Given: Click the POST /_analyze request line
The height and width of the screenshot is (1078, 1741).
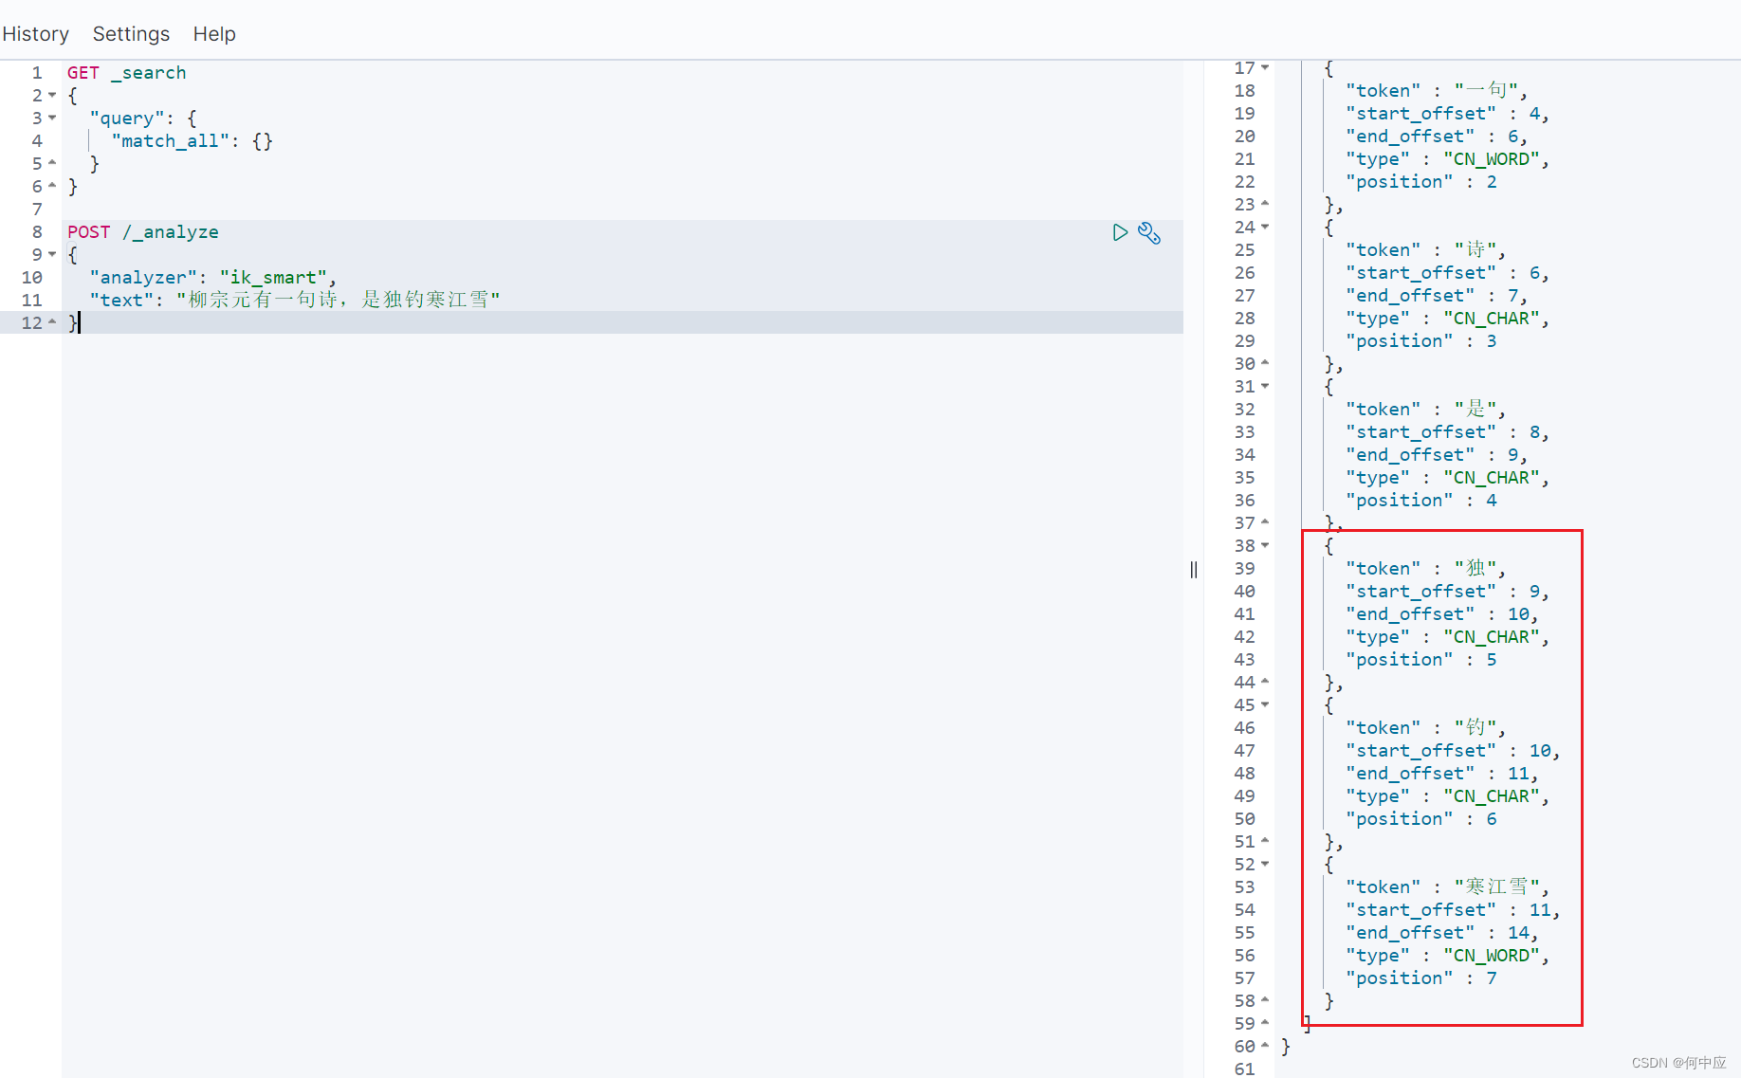Looking at the screenshot, I should click(143, 232).
